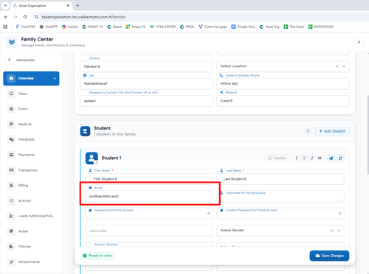Close the Family Center panel
Screen dimensions: 369x274
359,42
